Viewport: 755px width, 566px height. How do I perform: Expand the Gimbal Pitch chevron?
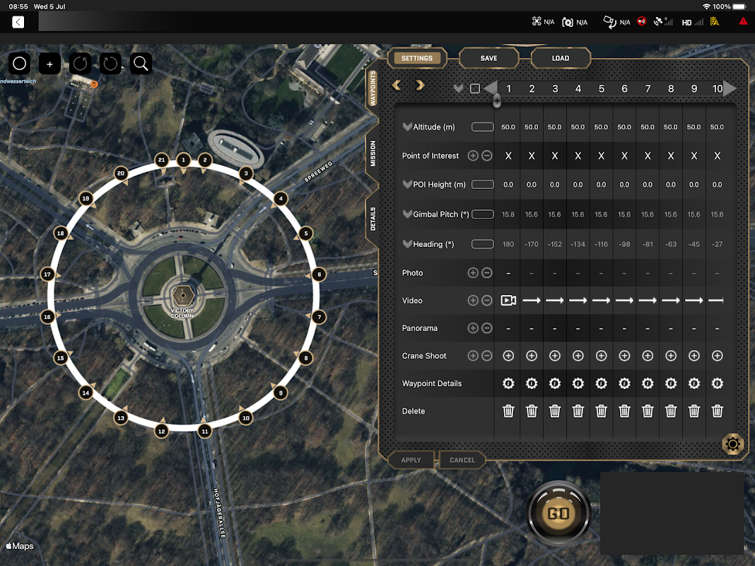point(407,214)
